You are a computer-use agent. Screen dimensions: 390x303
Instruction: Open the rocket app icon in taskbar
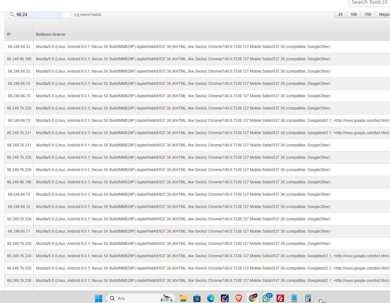[225, 298]
